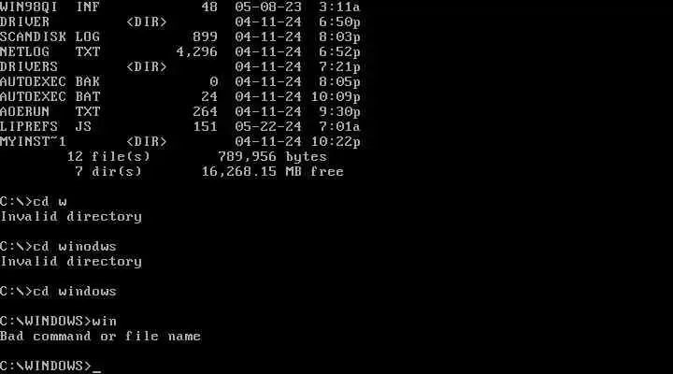The width and height of the screenshot is (673, 374).
Task: Select the MYINST~1 directory entry
Action: tap(179, 142)
